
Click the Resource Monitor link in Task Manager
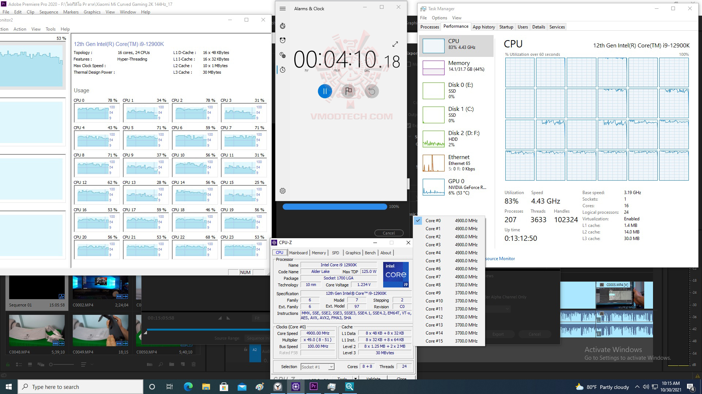[500, 258]
